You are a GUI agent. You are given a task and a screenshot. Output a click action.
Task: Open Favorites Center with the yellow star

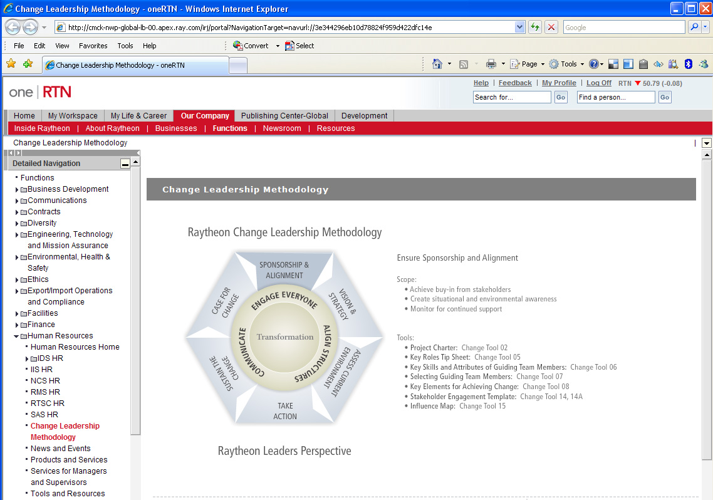[x=11, y=64]
